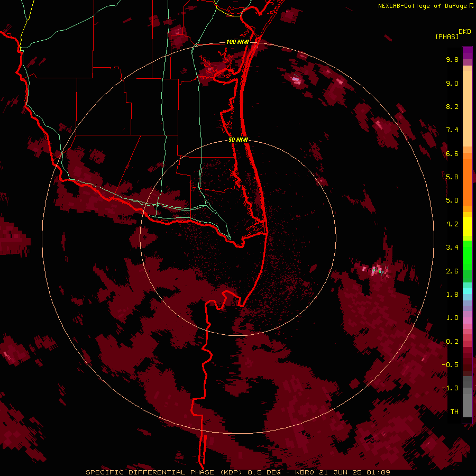Click the 9.0 color scale label
The image size is (476, 476).
452,83
